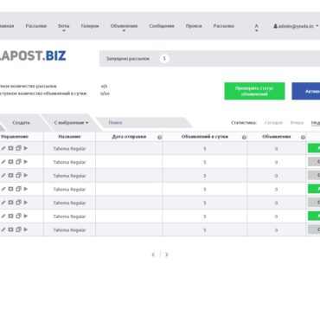Screen dimensions: 320x329
Task: Open the 'Рассылка' menu item
Action: (x=224, y=26)
